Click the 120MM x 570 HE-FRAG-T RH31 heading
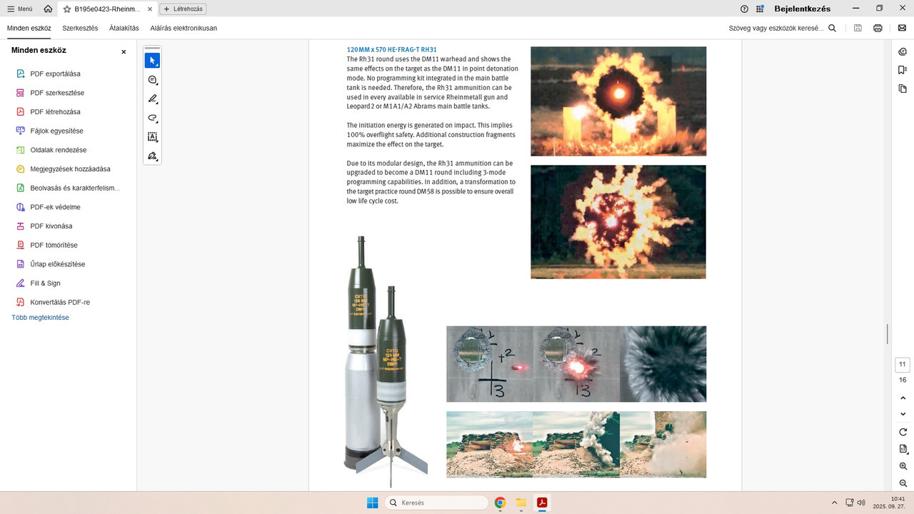 (391, 49)
